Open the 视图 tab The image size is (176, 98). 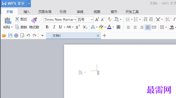coord(97,12)
